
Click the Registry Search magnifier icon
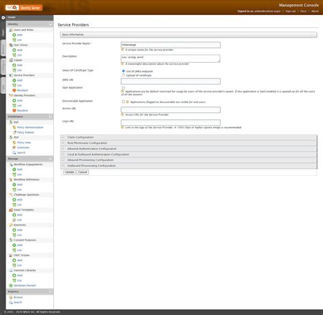tap(11, 302)
